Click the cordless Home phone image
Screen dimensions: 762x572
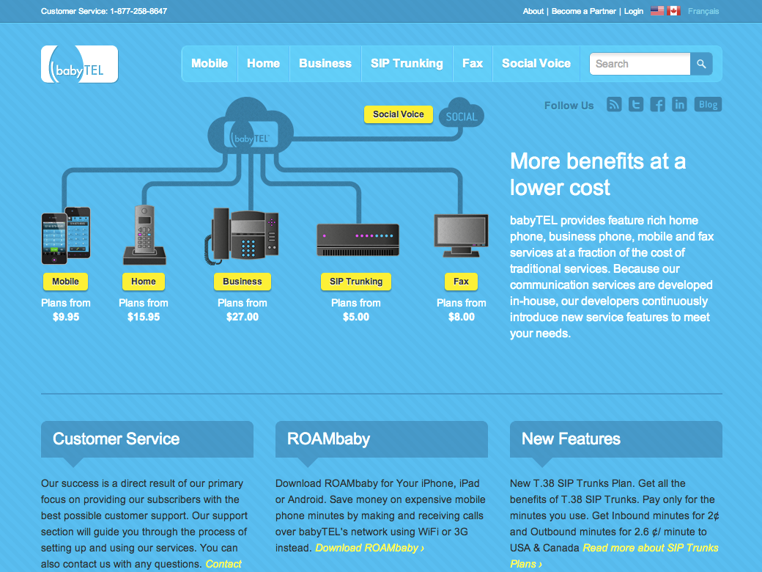[x=144, y=235]
